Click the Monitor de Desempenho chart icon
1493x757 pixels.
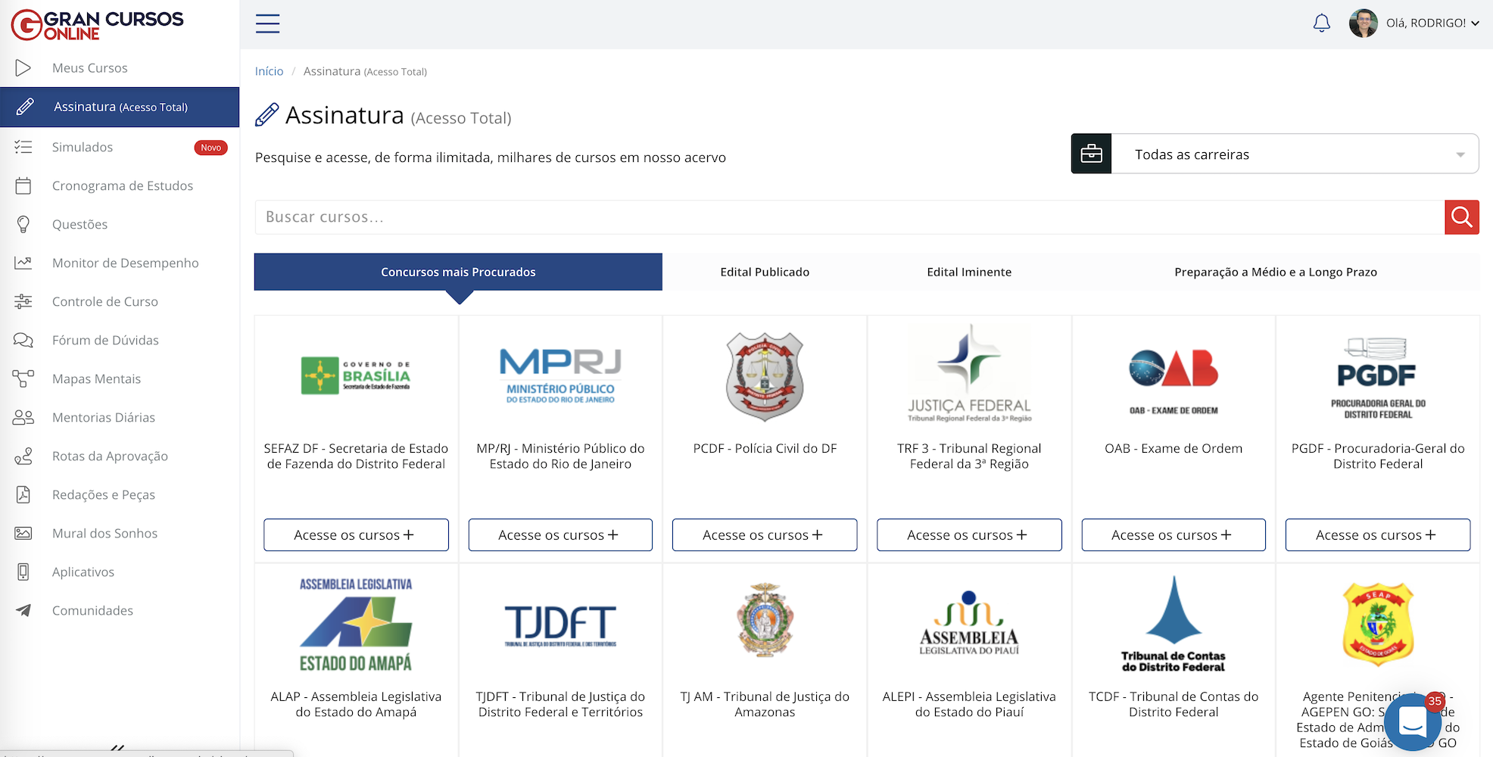[x=23, y=263]
